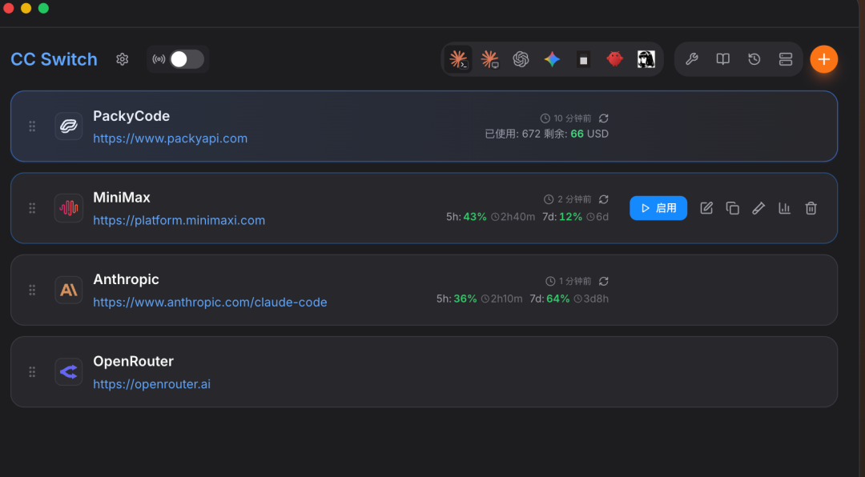Image resolution: width=865 pixels, height=477 pixels.
Task: Switch to the OpenAI Codex app icon
Action: 521,59
